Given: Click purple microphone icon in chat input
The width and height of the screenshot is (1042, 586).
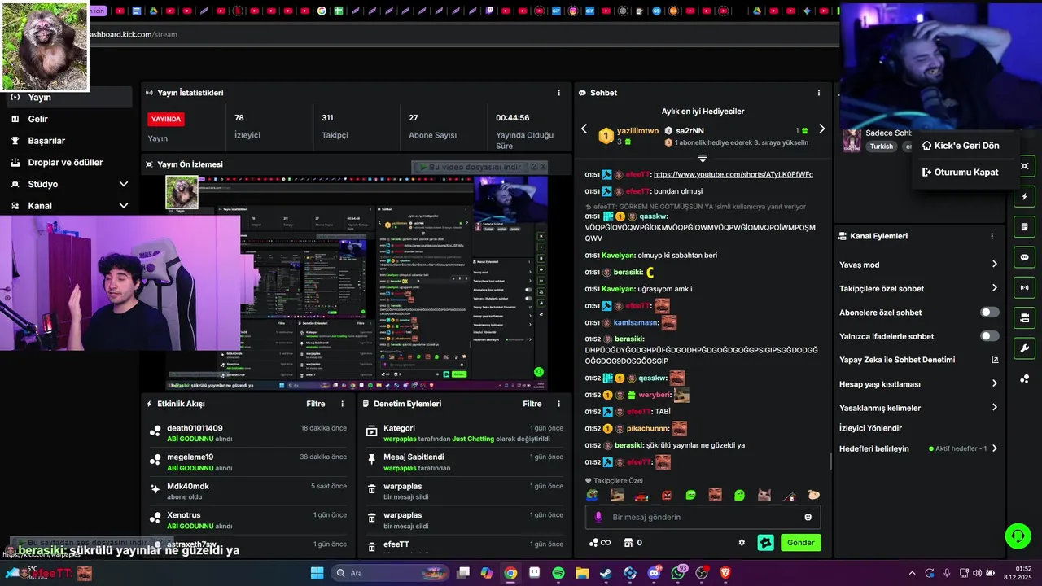Looking at the screenshot, I should pos(598,517).
